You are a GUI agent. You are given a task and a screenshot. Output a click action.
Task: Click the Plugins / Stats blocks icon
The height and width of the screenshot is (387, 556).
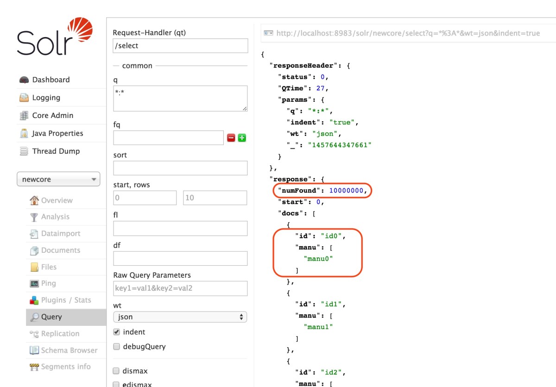pos(34,300)
